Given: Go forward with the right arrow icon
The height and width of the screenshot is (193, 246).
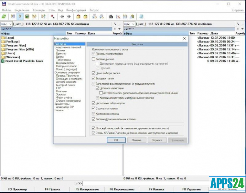Looking at the screenshot, I should 69,16.
